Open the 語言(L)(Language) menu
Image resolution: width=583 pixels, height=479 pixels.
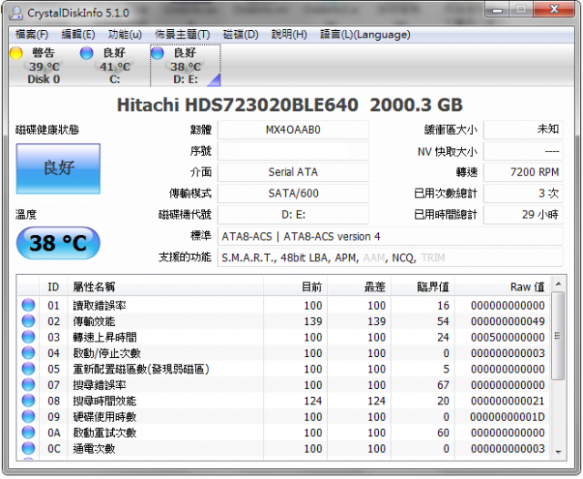point(365,35)
